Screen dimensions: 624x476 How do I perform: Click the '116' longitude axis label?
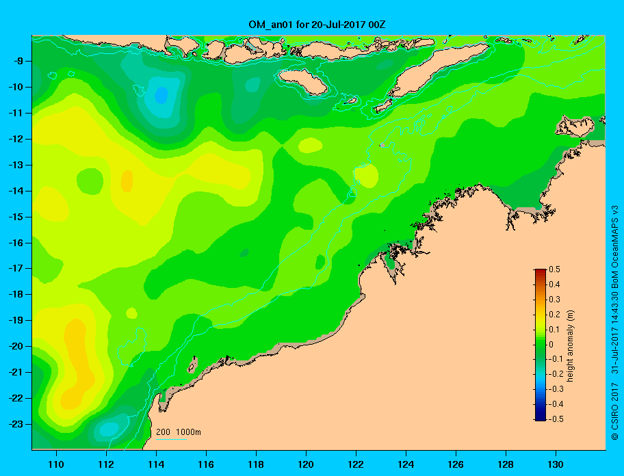[206, 464]
